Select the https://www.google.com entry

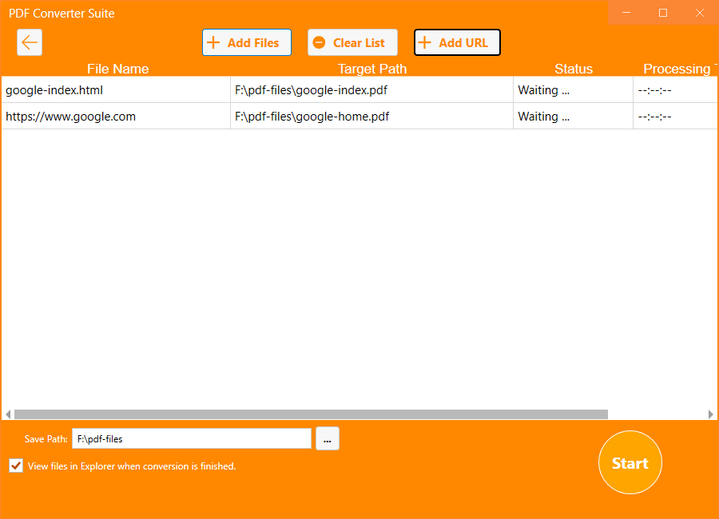coord(116,116)
